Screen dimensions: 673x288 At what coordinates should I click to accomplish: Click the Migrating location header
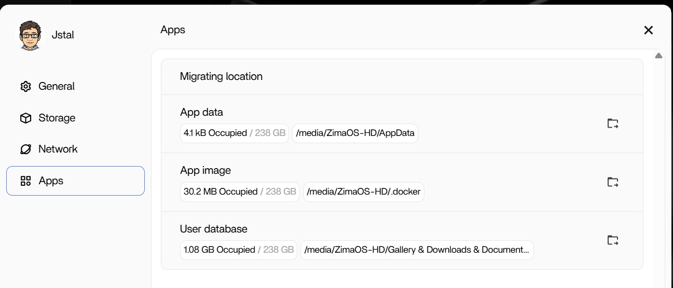[221, 76]
